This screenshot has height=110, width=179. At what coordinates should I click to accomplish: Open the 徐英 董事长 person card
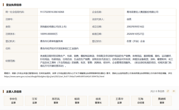pos(98,101)
